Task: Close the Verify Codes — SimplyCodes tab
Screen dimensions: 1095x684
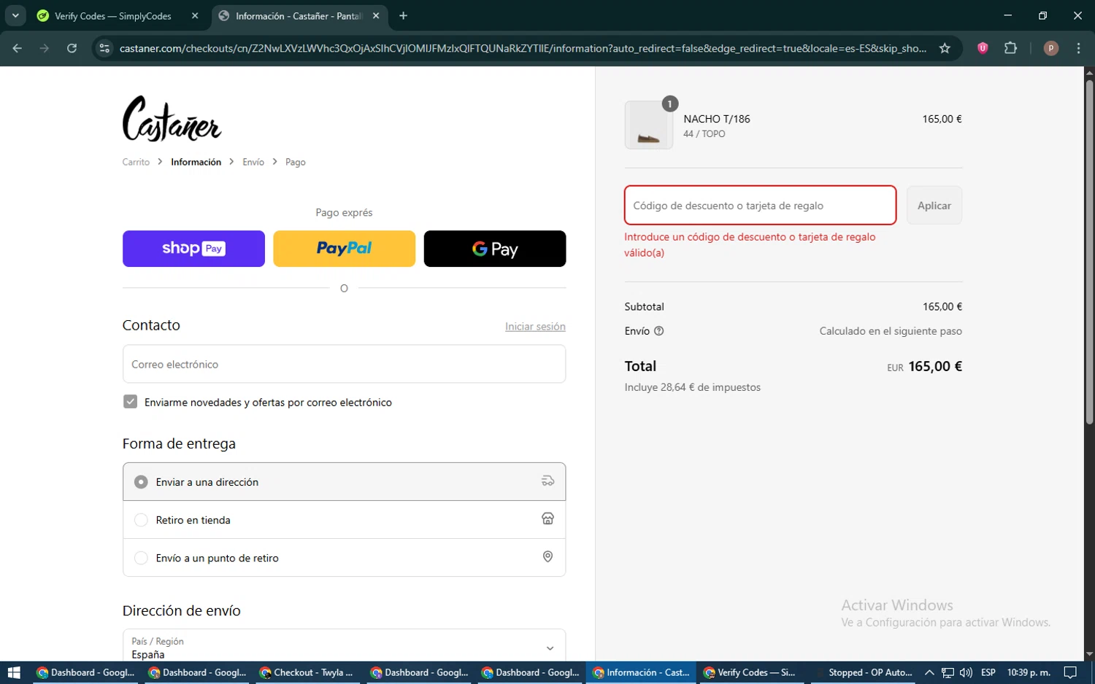Action: 195,16
